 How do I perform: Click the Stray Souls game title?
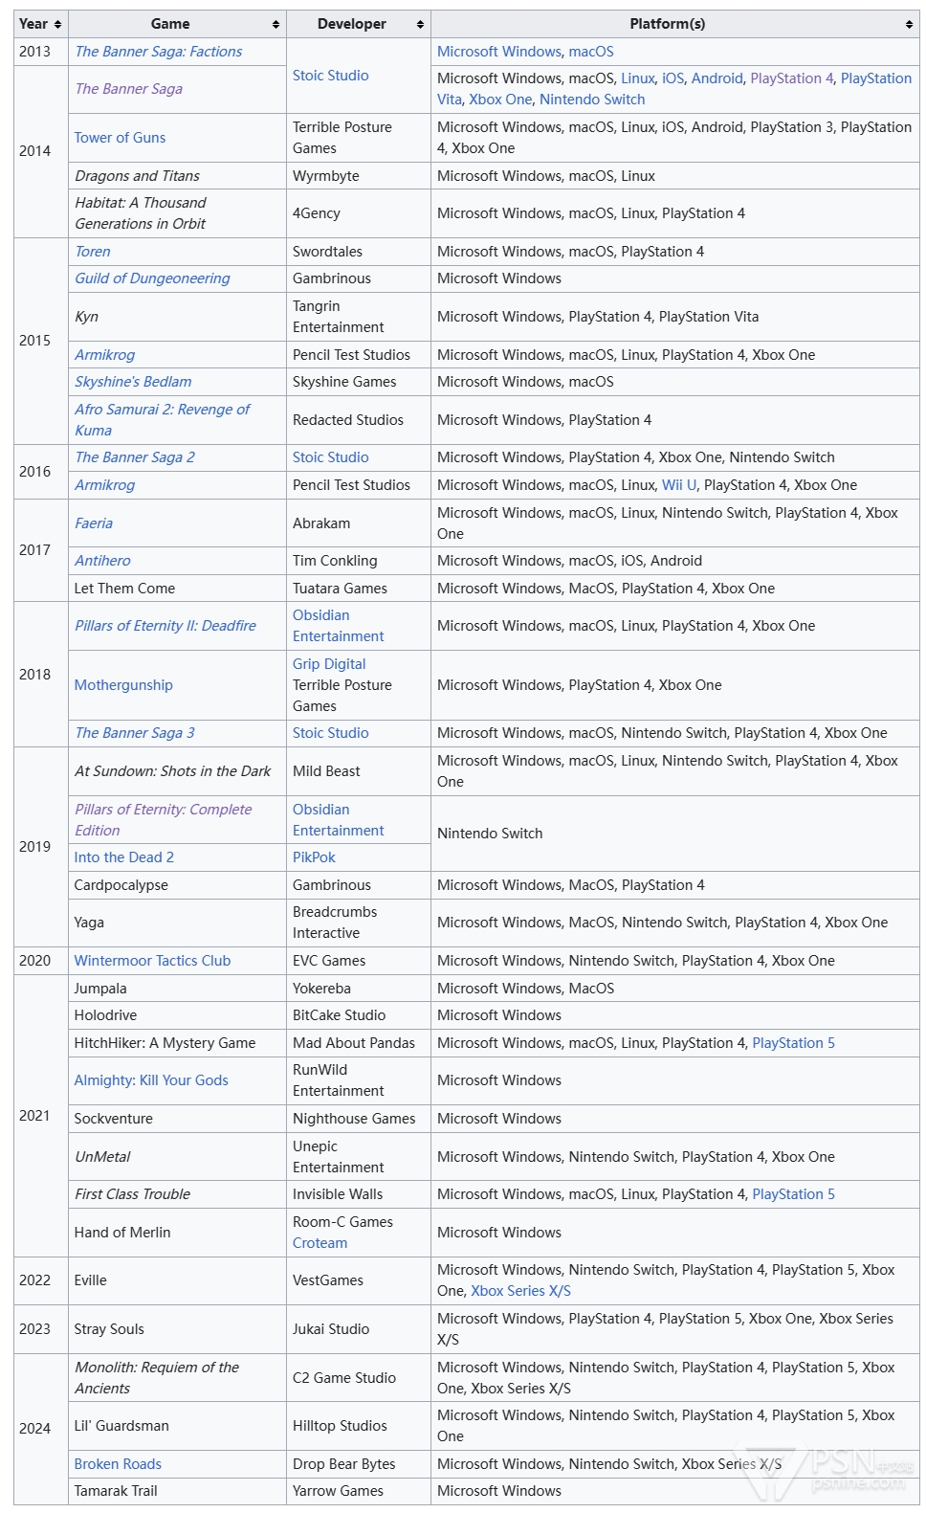(109, 1329)
